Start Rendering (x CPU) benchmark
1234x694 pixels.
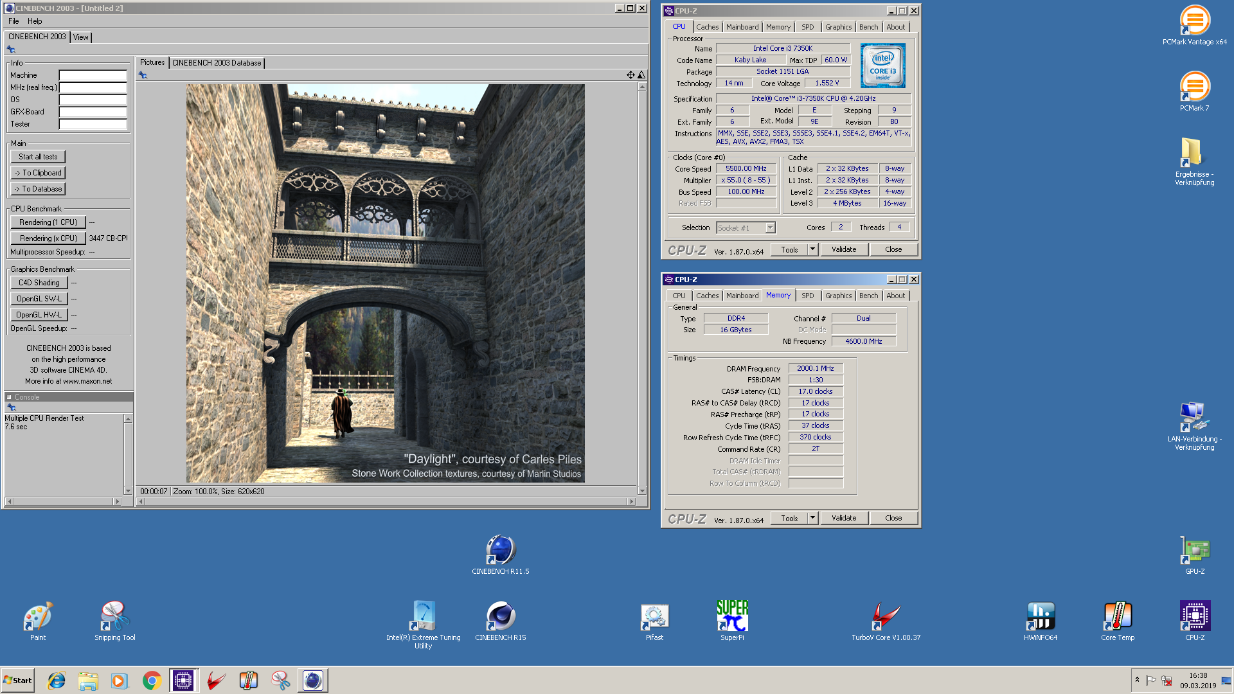tap(48, 238)
